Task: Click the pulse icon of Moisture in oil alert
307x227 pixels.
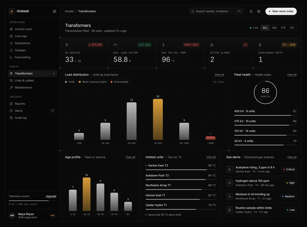Action: (230, 196)
